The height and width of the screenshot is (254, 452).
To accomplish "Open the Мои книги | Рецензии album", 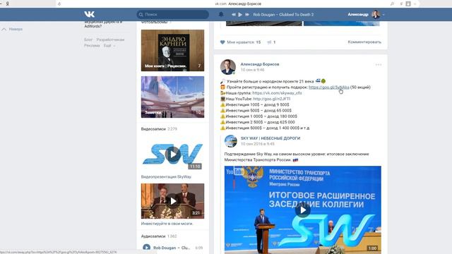I will click(x=172, y=50).
